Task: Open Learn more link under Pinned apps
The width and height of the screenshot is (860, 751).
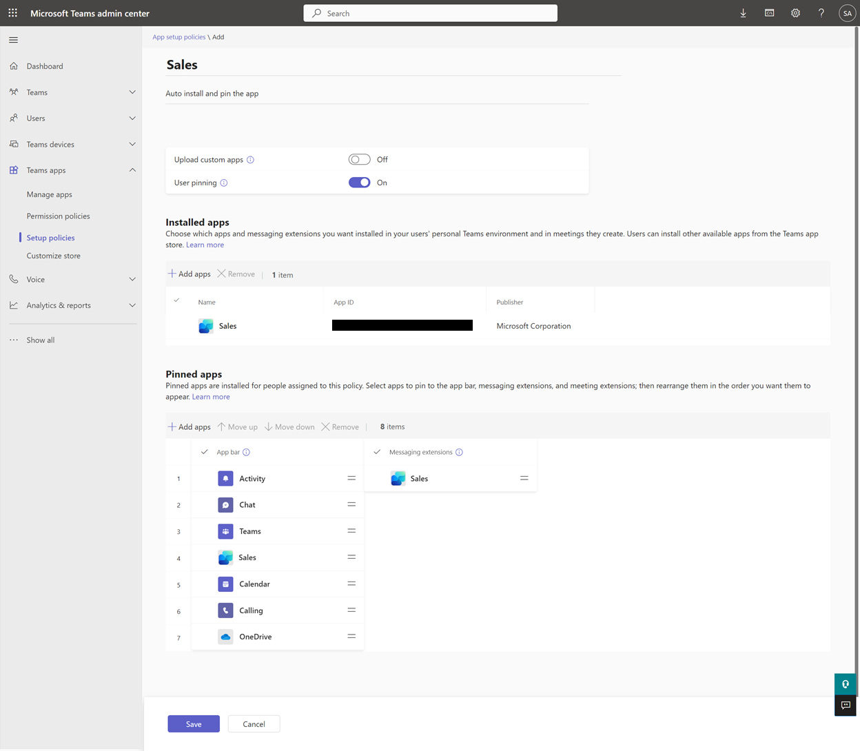Action: [211, 397]
